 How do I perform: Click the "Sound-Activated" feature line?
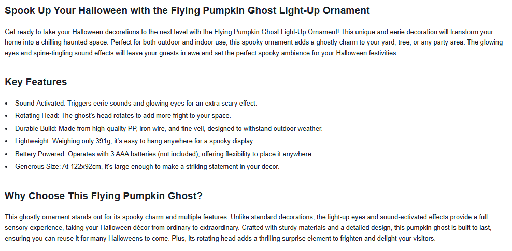[x=136, y=103]
